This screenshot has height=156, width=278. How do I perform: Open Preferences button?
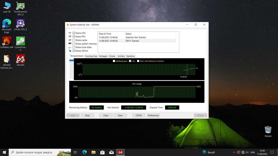pos(153,115)
